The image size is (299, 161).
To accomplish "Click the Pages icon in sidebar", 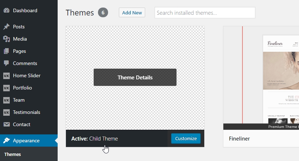I will coord(6,51).
